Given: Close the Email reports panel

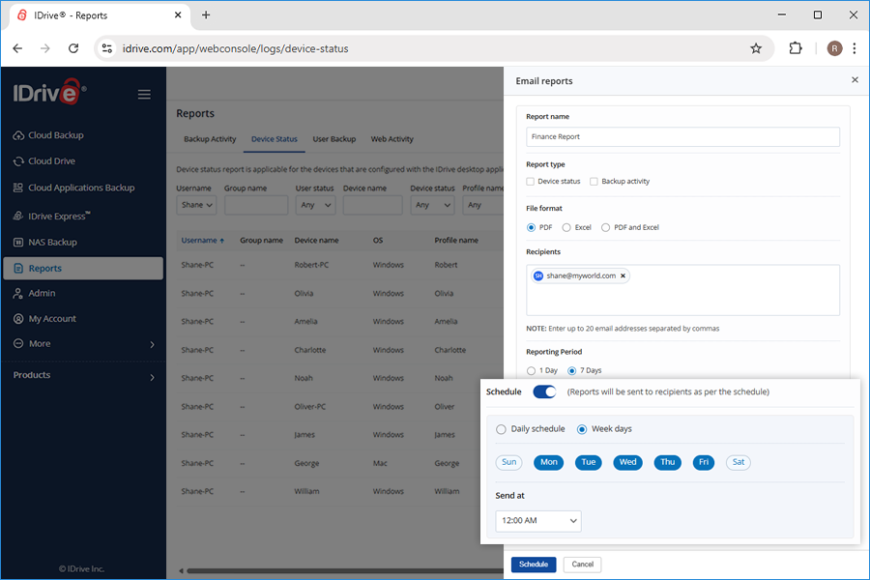Looking at the screenshot, I should 855,80.
